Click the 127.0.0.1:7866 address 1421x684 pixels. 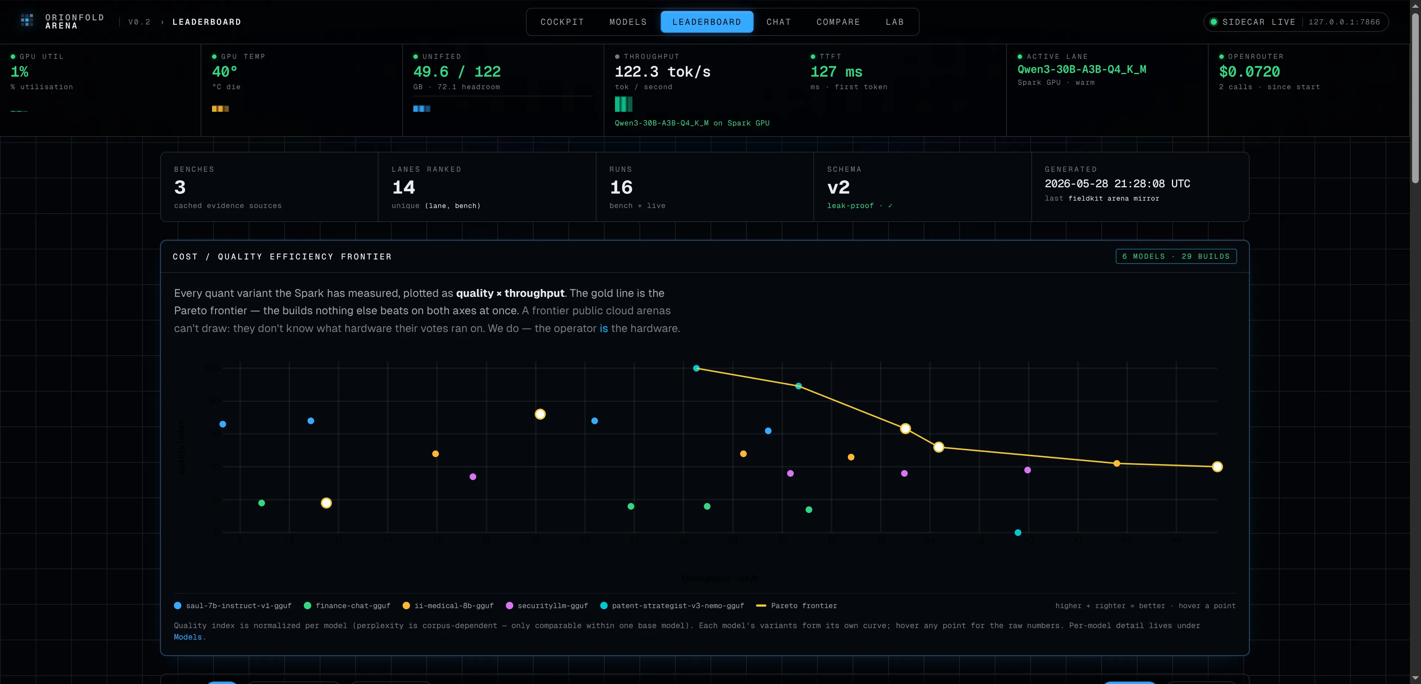pos(1344,22)
